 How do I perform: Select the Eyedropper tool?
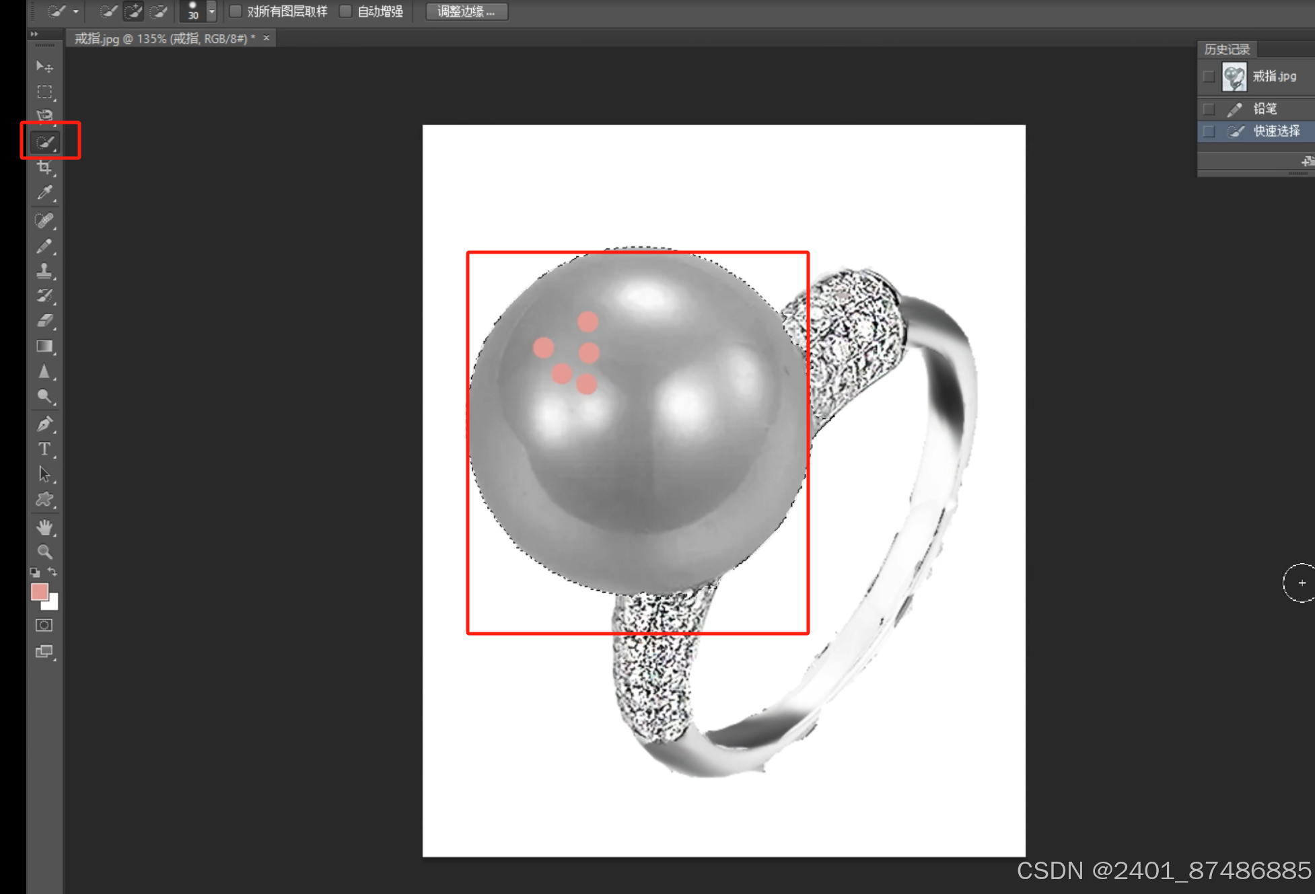pos(44,193)
